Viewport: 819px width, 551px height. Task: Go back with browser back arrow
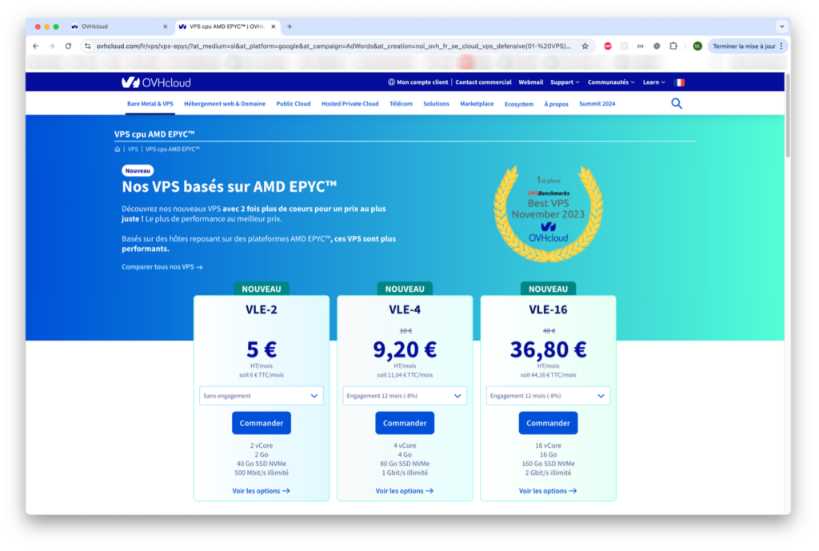tap(35, 46)
